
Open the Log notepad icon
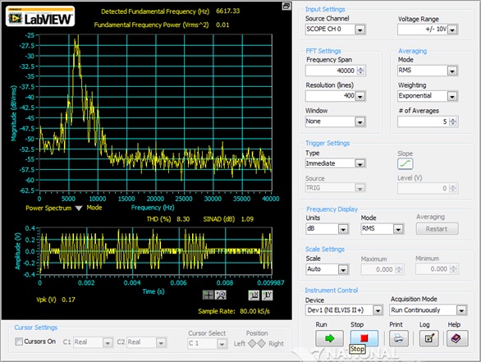(429, 338)
